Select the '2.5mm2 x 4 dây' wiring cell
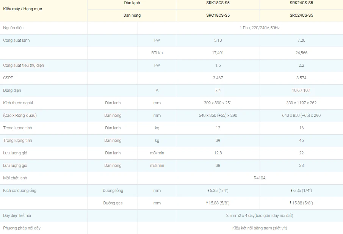Screen dimensions: 343x234 [259, 215]
